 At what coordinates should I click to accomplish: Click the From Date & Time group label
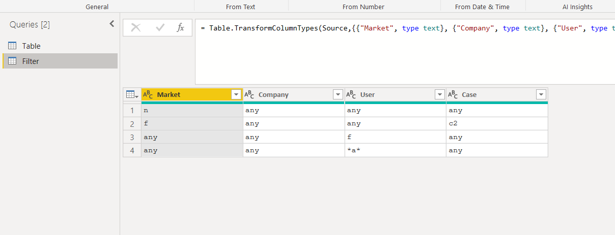point(482,7)
